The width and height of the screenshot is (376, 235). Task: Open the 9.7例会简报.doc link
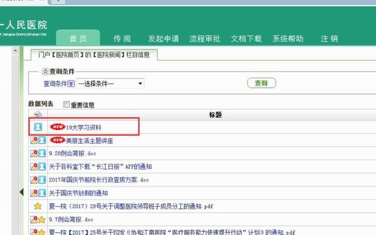click(x=71, y=219)
